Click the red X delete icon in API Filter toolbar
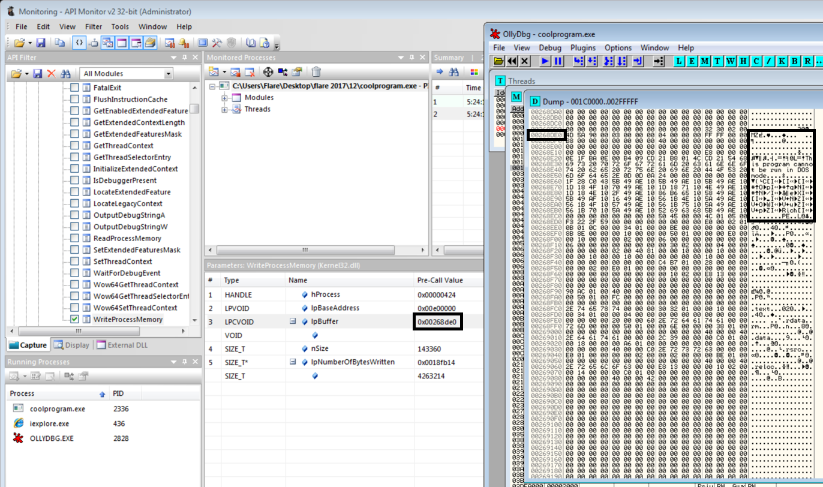823x487 pixels. point(51,73)
